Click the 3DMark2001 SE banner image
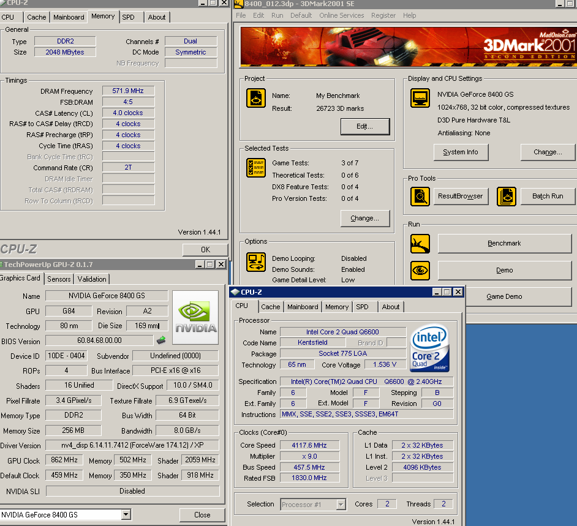The width and height of the screenshot is (577, 526). click(x=408, y=47)
